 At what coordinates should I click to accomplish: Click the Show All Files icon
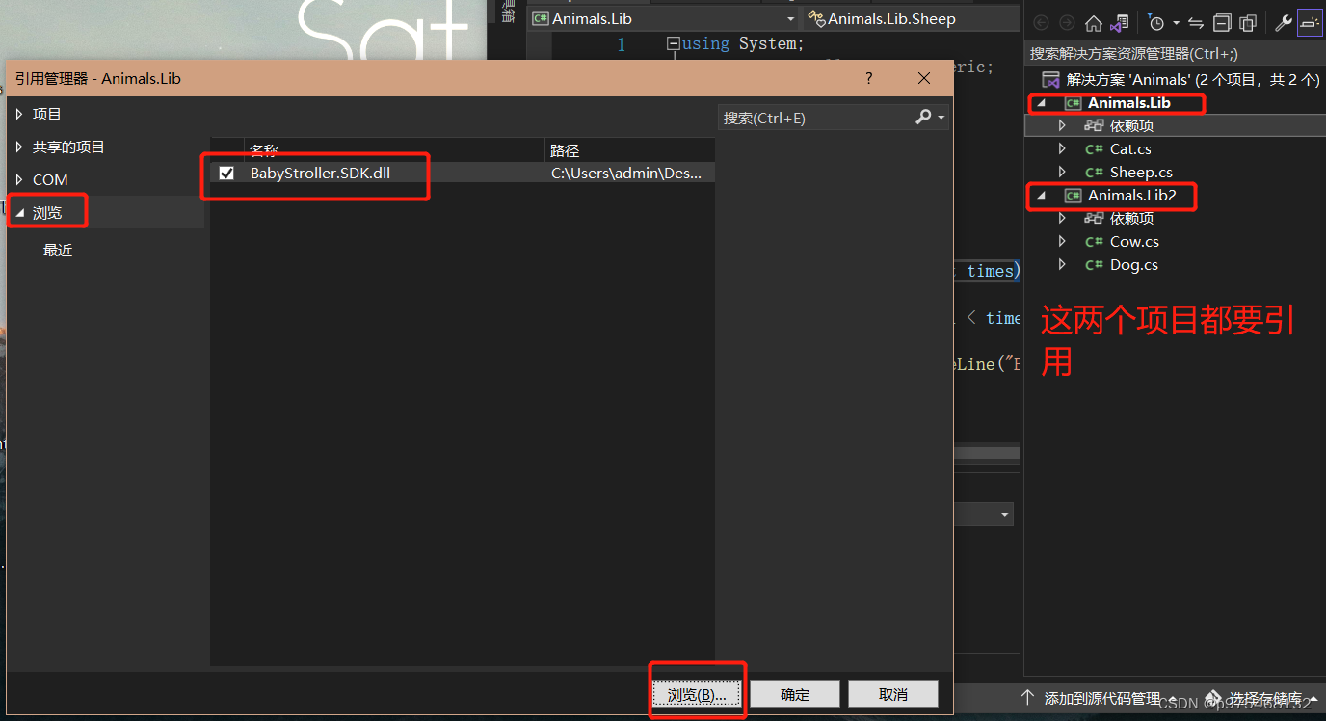pos(1248,23)
